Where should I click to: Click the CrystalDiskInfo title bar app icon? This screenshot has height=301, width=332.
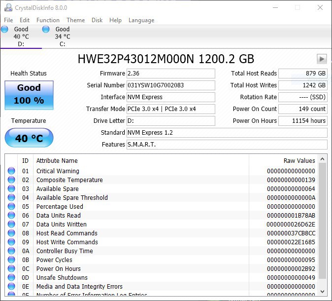point(8,7)
